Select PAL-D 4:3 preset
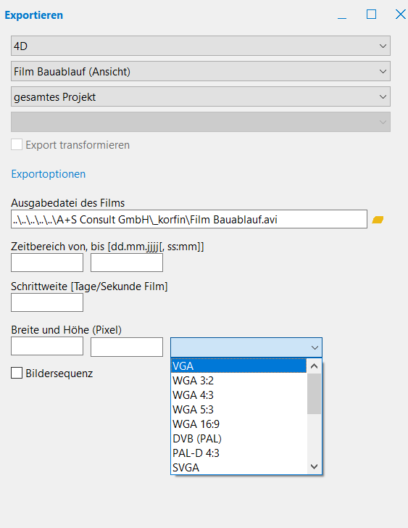 (x=239, y=453)
